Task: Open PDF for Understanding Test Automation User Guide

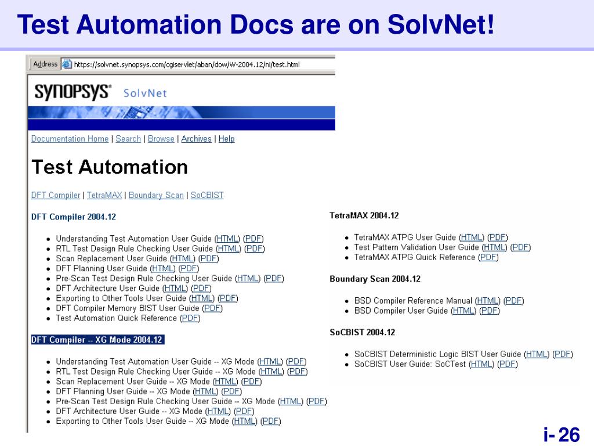Action: (253, 239)
